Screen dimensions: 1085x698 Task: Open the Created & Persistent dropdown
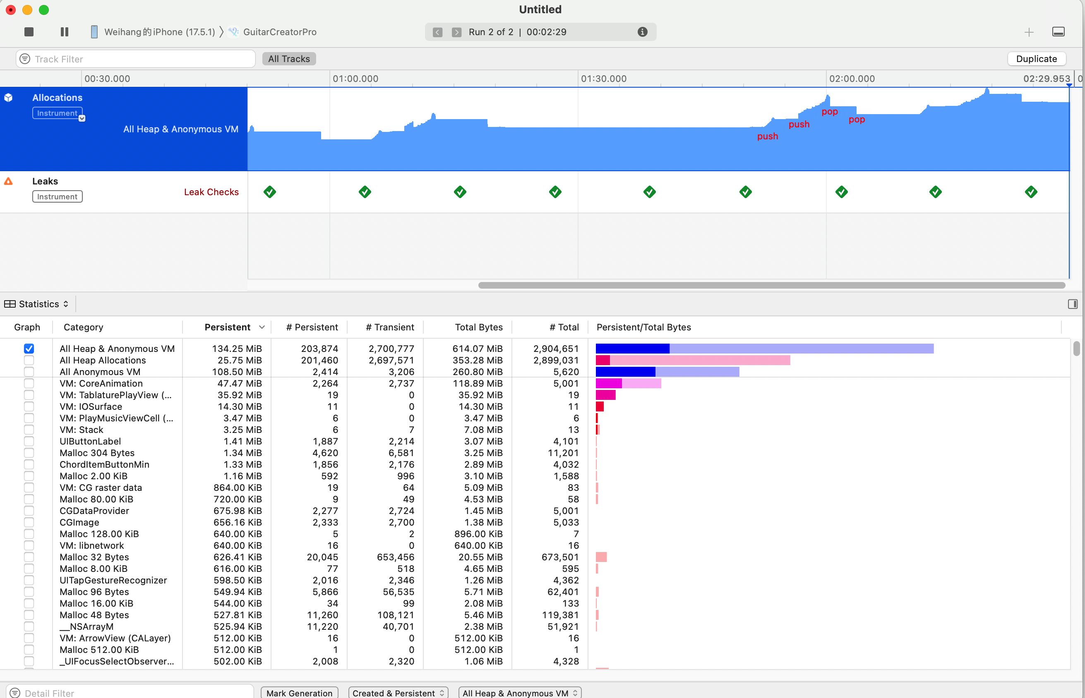[x=398, y=693]
